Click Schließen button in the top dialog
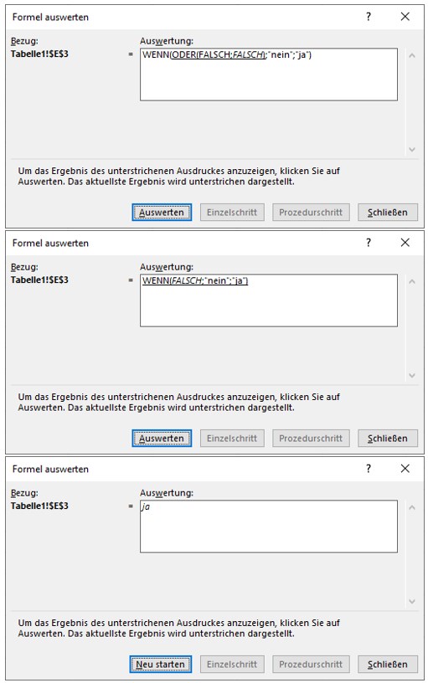Viewport: 428px width, 683px height. pyautogui.click(x=388, y=212)
